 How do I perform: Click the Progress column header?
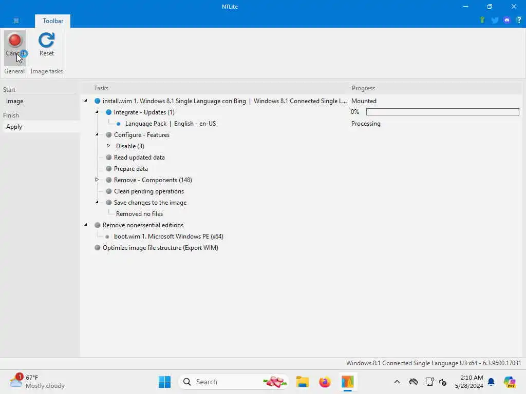pos(363,88)
